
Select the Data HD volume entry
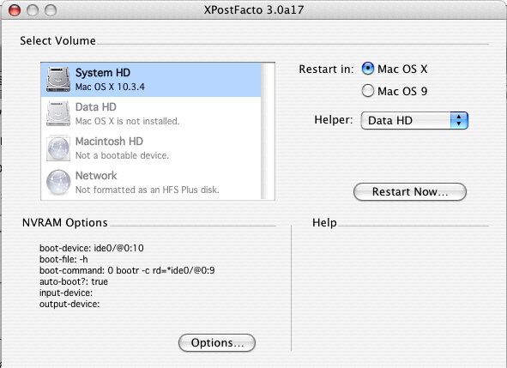point(151,114)
